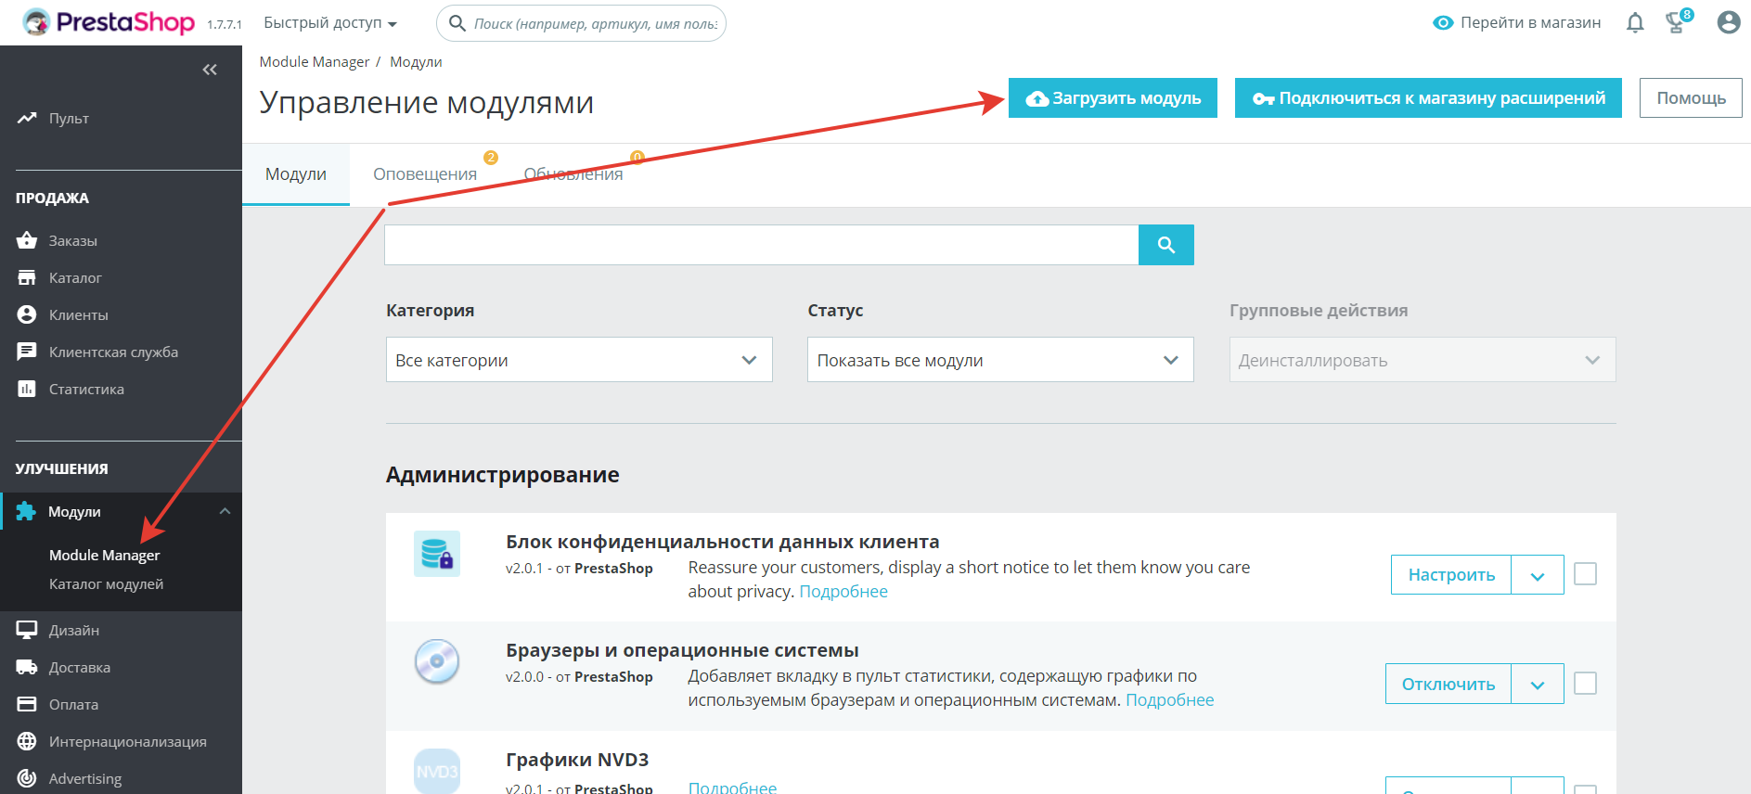This screenshot has height=794, width=1751.
Task: Click the Статистика chart icon
Action: coord(27,389)
